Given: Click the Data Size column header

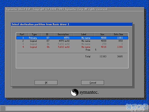Looking at the screenshot, I should coord(119,34).
